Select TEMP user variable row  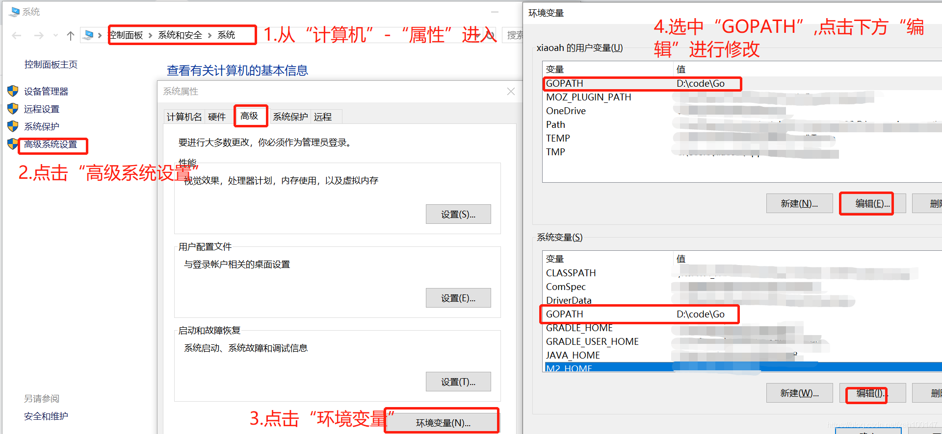pos(742,138)
